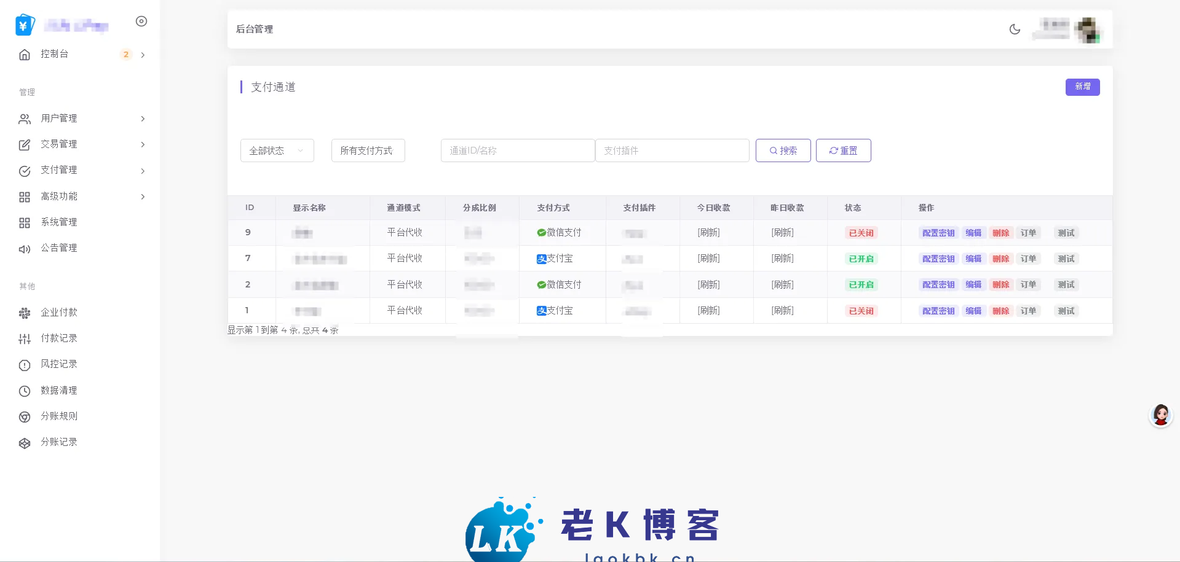
Task: Click the 分账记录 sidebar icon
Action: [x=25, y=442]
